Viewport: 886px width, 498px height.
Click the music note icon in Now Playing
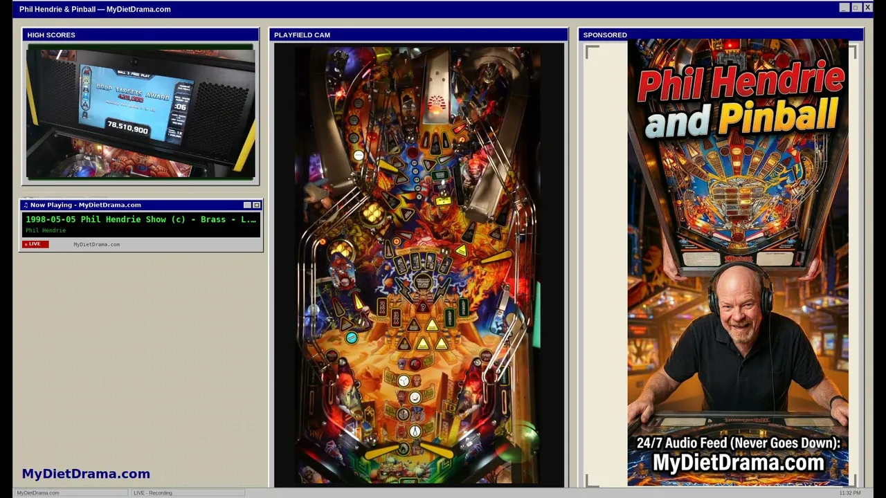tap(26, 205)
